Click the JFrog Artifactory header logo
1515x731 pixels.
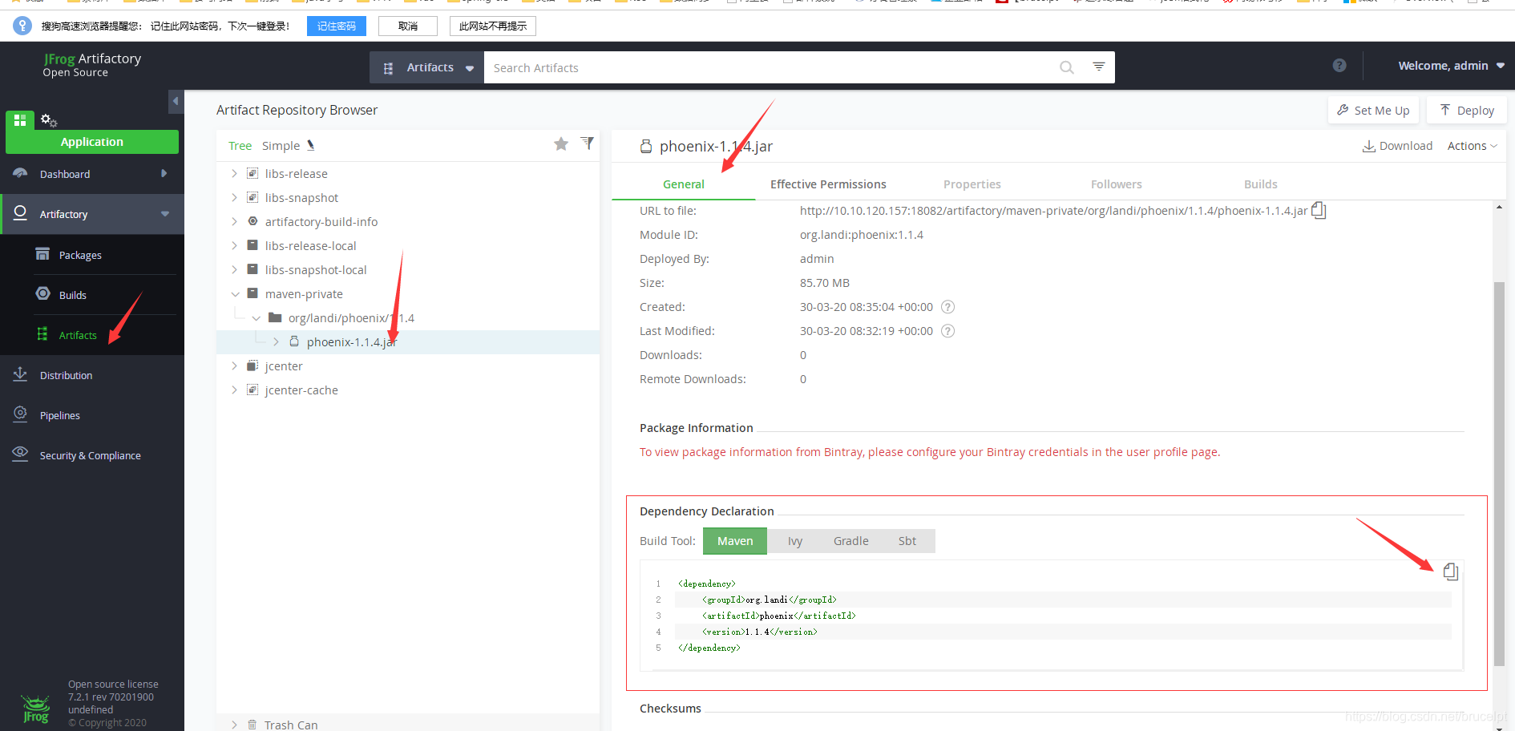tap(92, 65)
